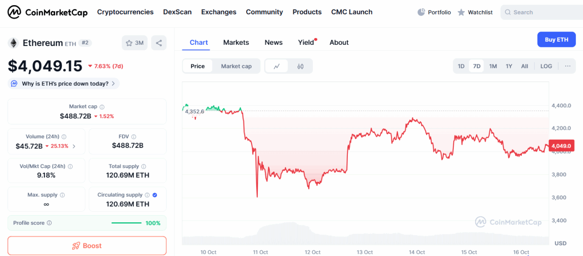The height and width of the screenshot is (256, 583).
Task: Add Ethereum to watchlist via star icon
Action: (x=129, y=43)
